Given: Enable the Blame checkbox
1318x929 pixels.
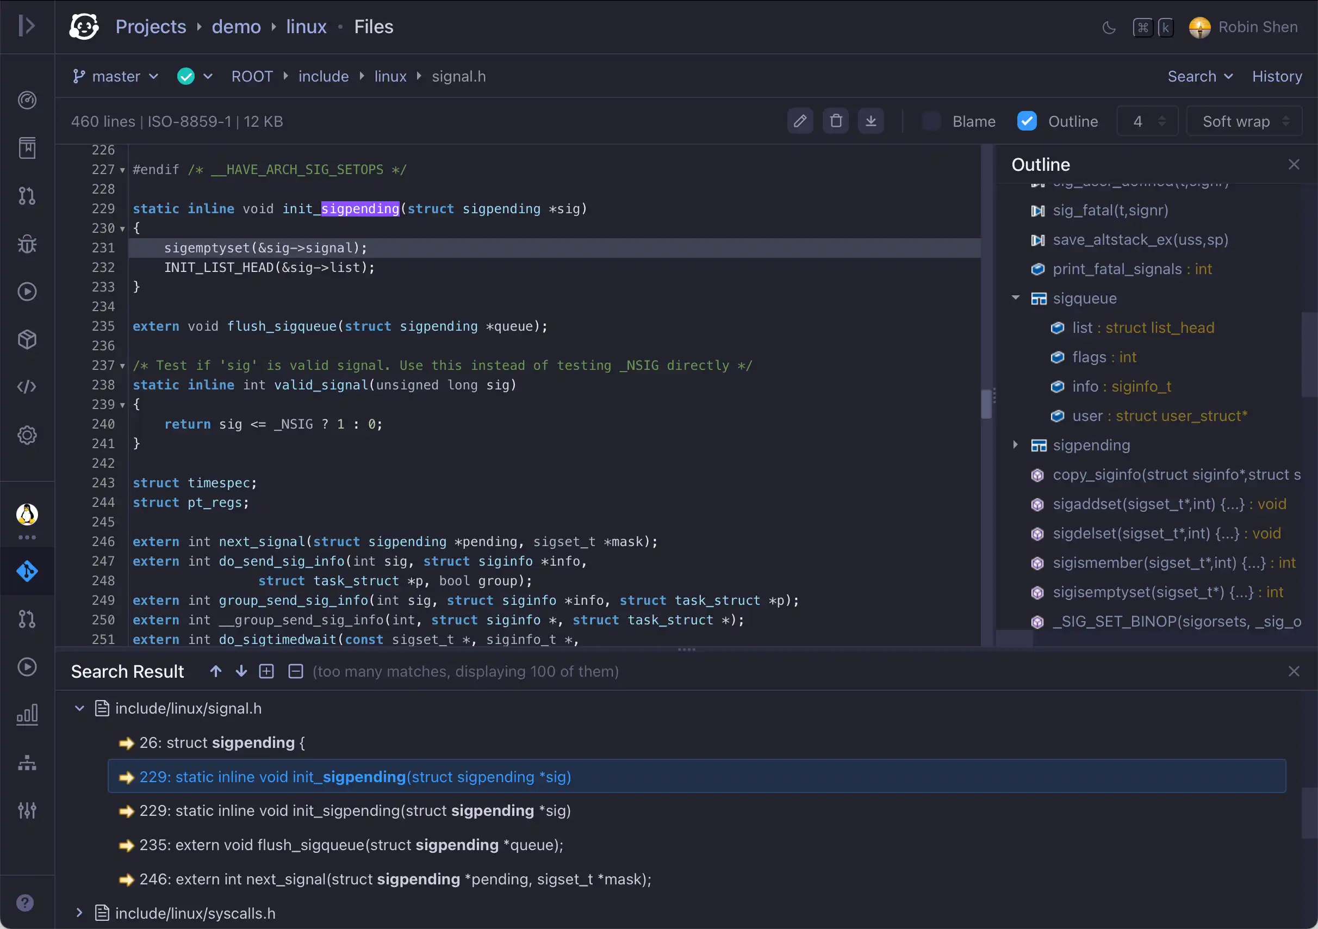Looking at the screenshot, I should (x=931, y=121).
